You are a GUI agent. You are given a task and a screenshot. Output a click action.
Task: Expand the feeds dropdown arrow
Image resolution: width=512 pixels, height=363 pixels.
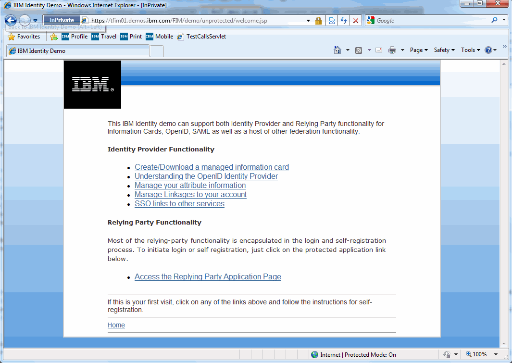(369, 50)
